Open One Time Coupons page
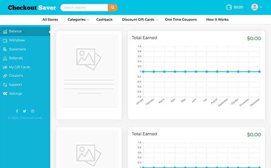This screenshot has height=168, width=271. (181, 19)
